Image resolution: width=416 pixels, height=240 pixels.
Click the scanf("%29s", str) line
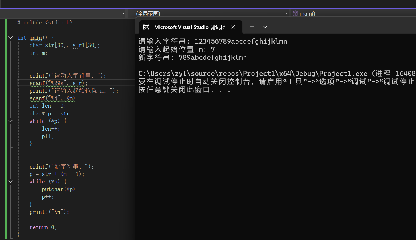(x=59, y=83)
